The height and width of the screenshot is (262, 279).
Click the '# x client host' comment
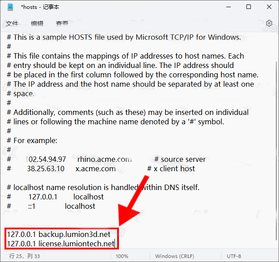[171, 169]
